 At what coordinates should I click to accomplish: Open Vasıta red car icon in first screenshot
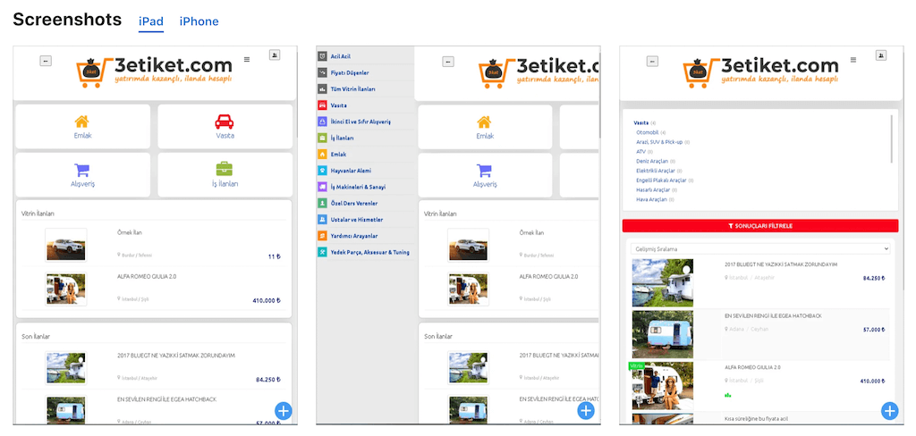[225, 122]
